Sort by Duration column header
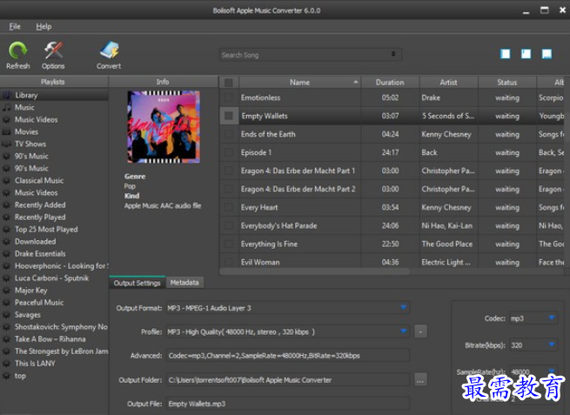The image size is (570, 415). click(x=390, y=83)
